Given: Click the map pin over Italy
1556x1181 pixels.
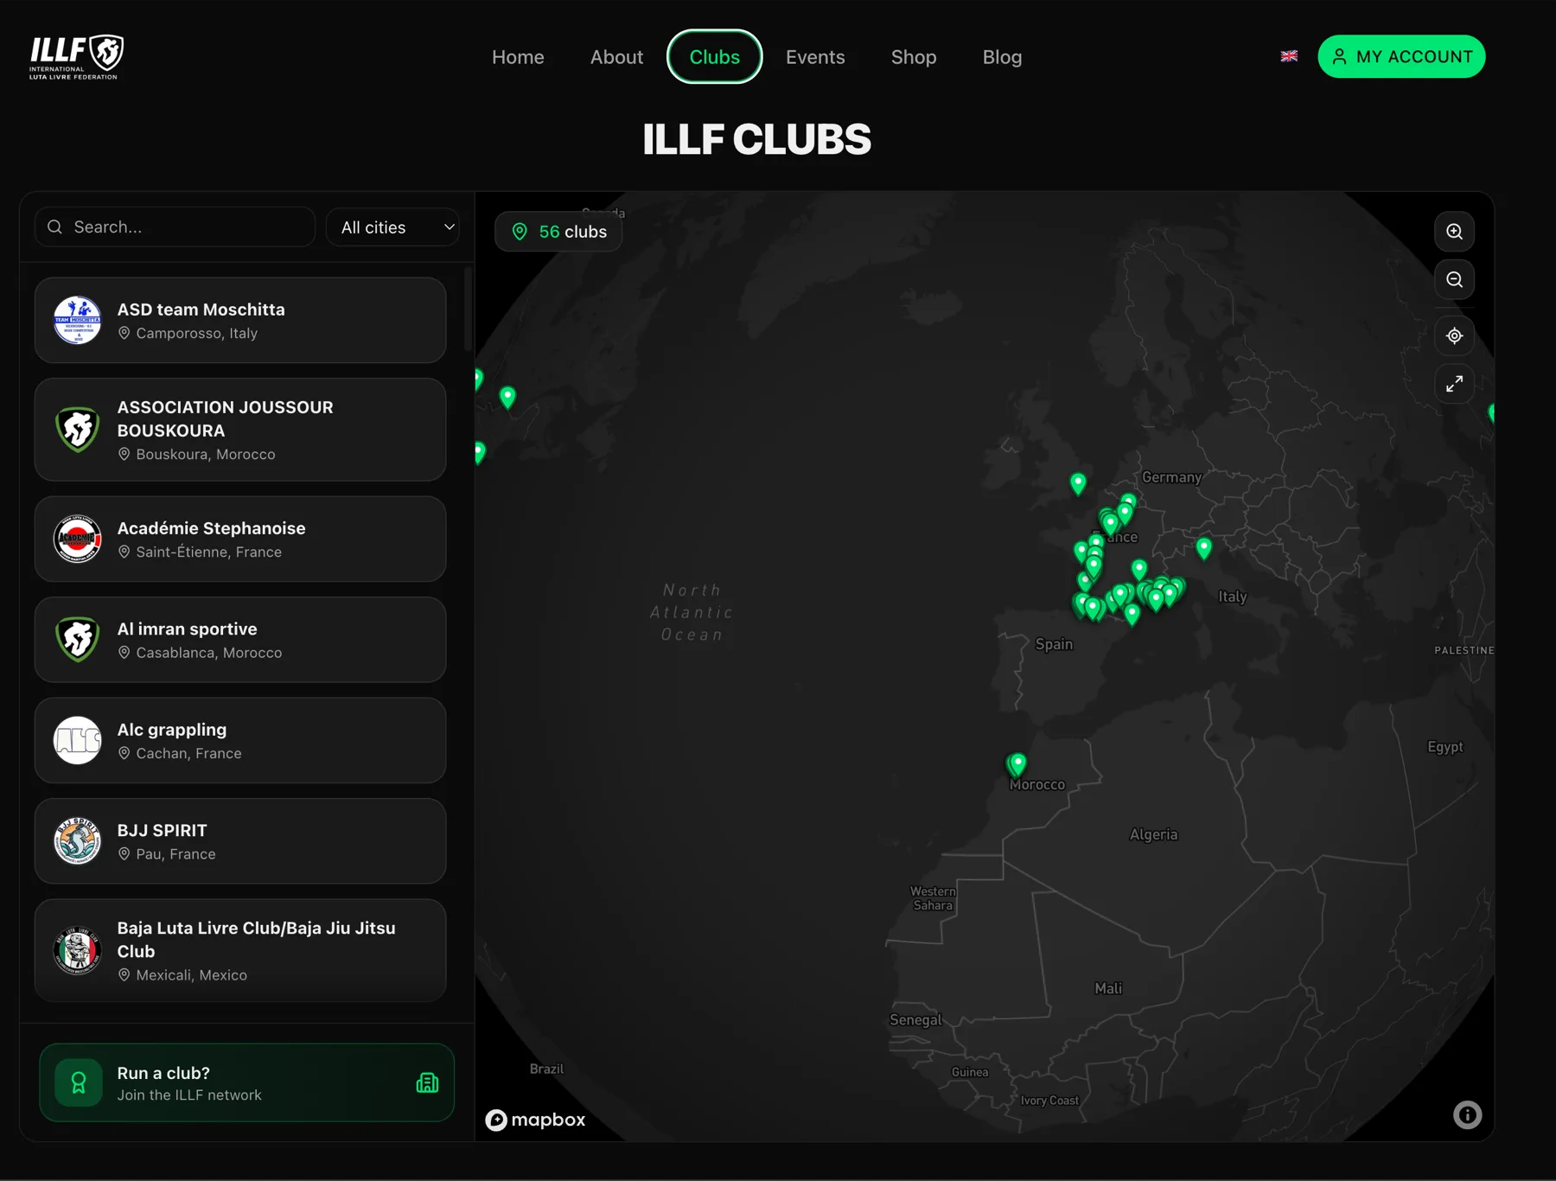Looking at the screenshot, I should pyautogui.click(x=1204, y=546).
